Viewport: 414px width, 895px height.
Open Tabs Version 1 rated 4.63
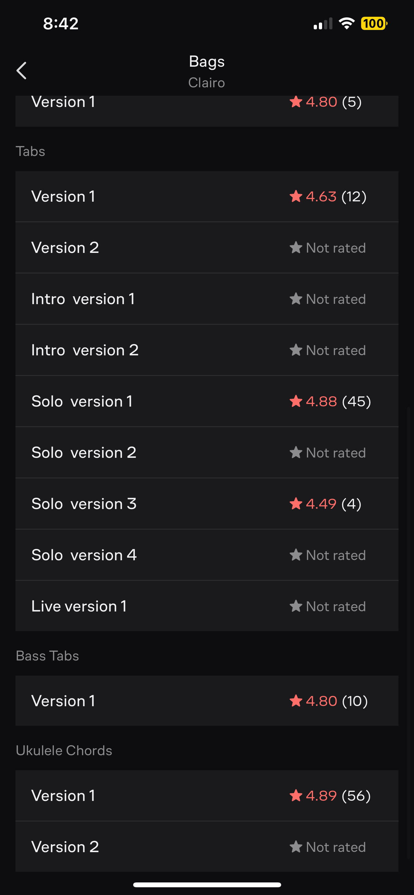tap(207, 196)
